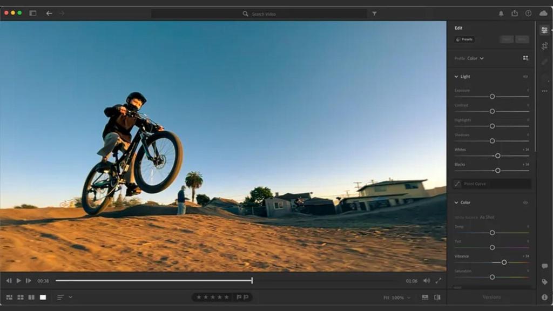Image resolution: width=553 pixels, height=311 pixels.
Task: Open the Versions button
Action: [491, 297]
